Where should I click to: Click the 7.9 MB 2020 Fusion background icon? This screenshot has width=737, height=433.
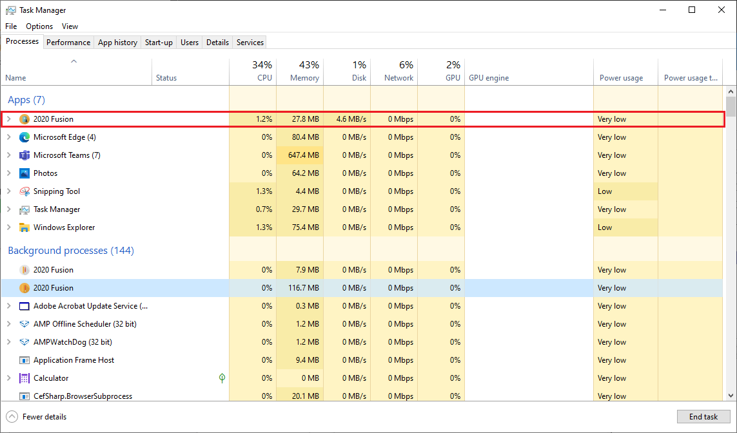pyautogui.click(x=25, y=270)
